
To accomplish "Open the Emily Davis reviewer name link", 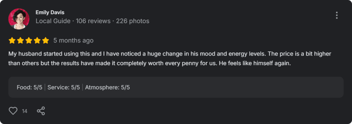I will pos(50,13).
